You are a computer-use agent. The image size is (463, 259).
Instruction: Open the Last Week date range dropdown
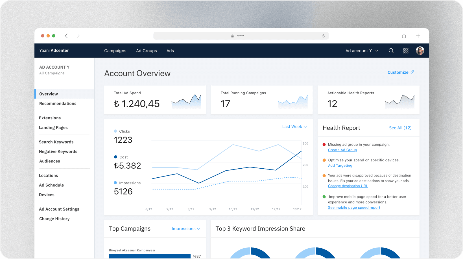pos(294,127)
